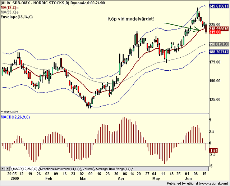Click the Feb label on the date axis
The width and height of the screenshot is (230, 186).
tap(49, 178)
